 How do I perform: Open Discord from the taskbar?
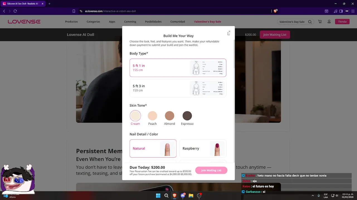(x=183, y=196)
